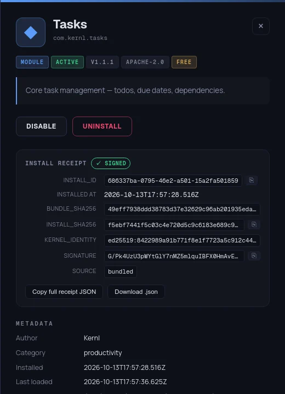Click the ACTIVE status badge
This screenshot has height=394, width=285.
click(67, 62)
